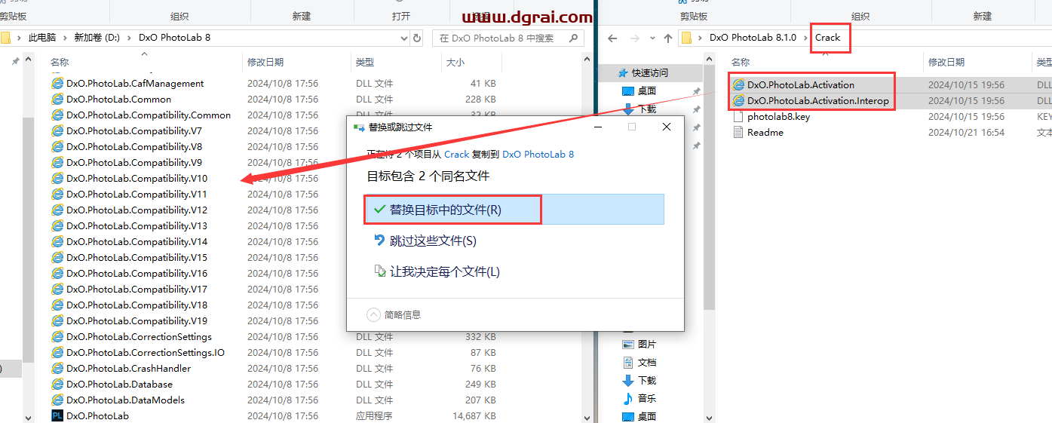Navigate to 新加卷 (D:) breadcrumb
The width and height of the screenshot is (1052, 423).
coord(97,37)
